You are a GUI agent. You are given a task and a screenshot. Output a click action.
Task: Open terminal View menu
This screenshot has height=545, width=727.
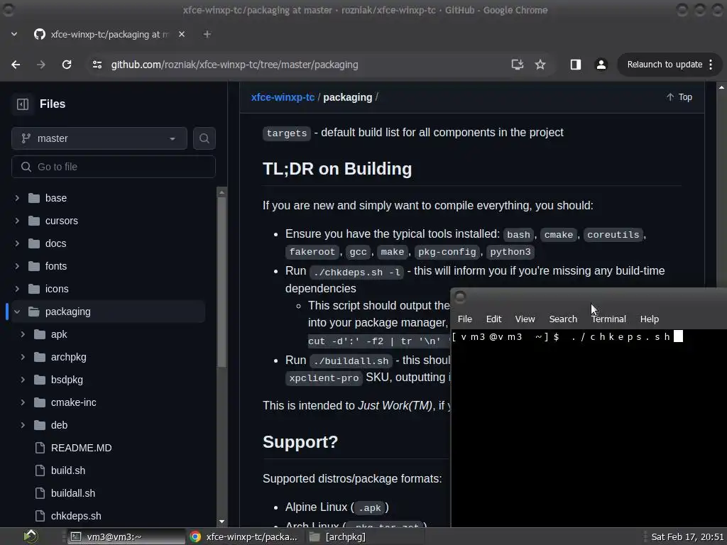pos(525,319)
